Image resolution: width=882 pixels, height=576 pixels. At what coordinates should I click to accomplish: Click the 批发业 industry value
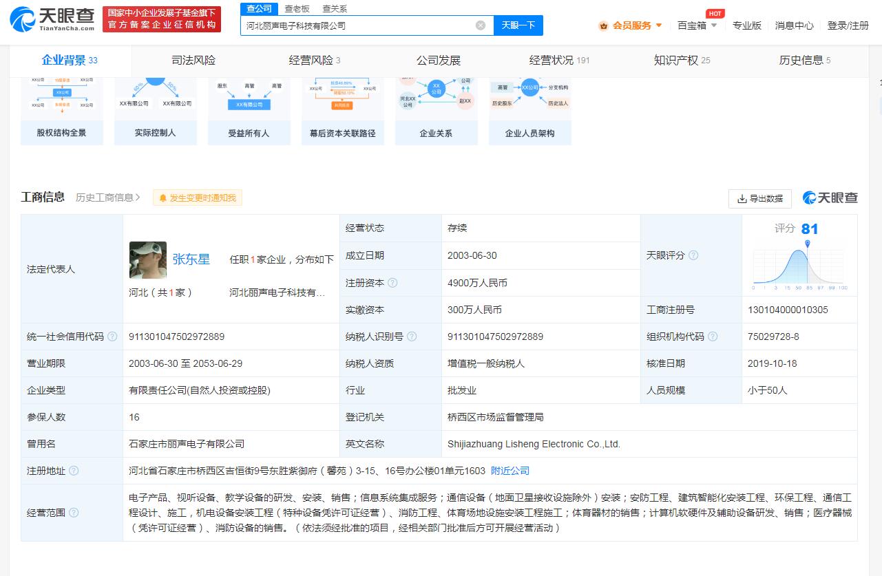click(462, 390)
